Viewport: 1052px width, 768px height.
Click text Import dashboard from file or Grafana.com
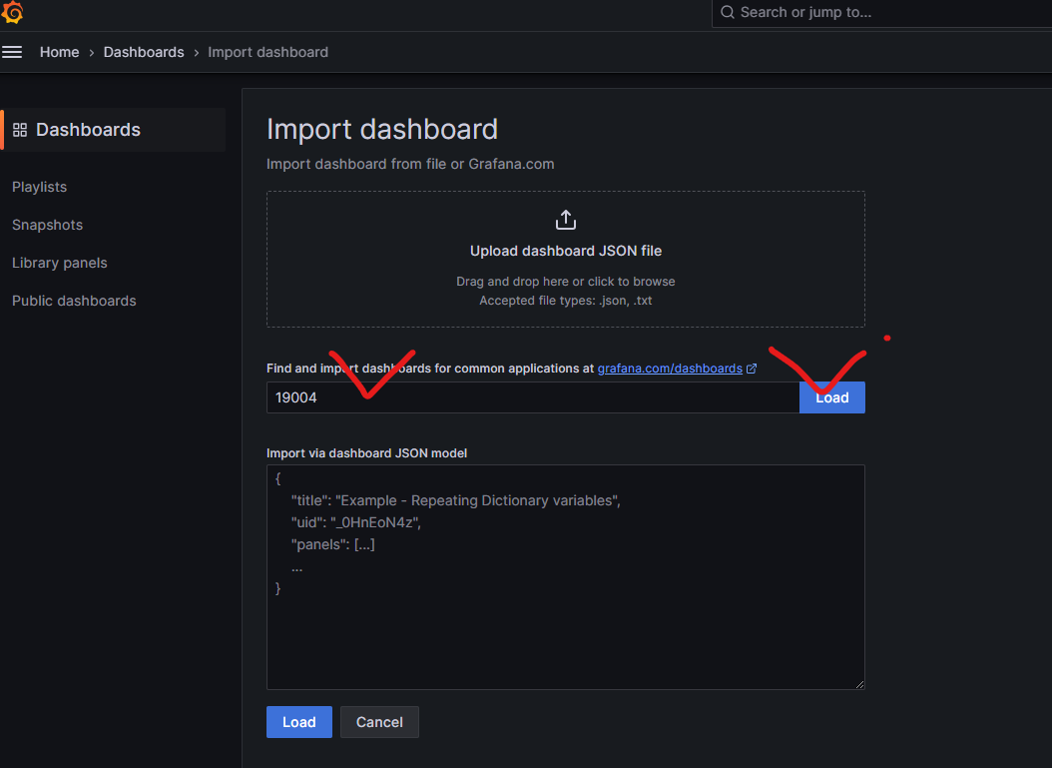[410, 164]
